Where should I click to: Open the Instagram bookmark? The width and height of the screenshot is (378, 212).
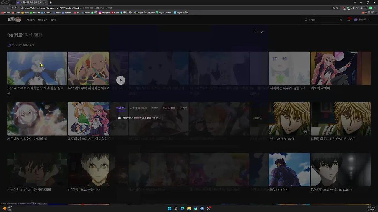(104, 13)
